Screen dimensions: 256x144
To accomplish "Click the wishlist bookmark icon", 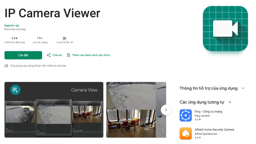I will 68,55.
